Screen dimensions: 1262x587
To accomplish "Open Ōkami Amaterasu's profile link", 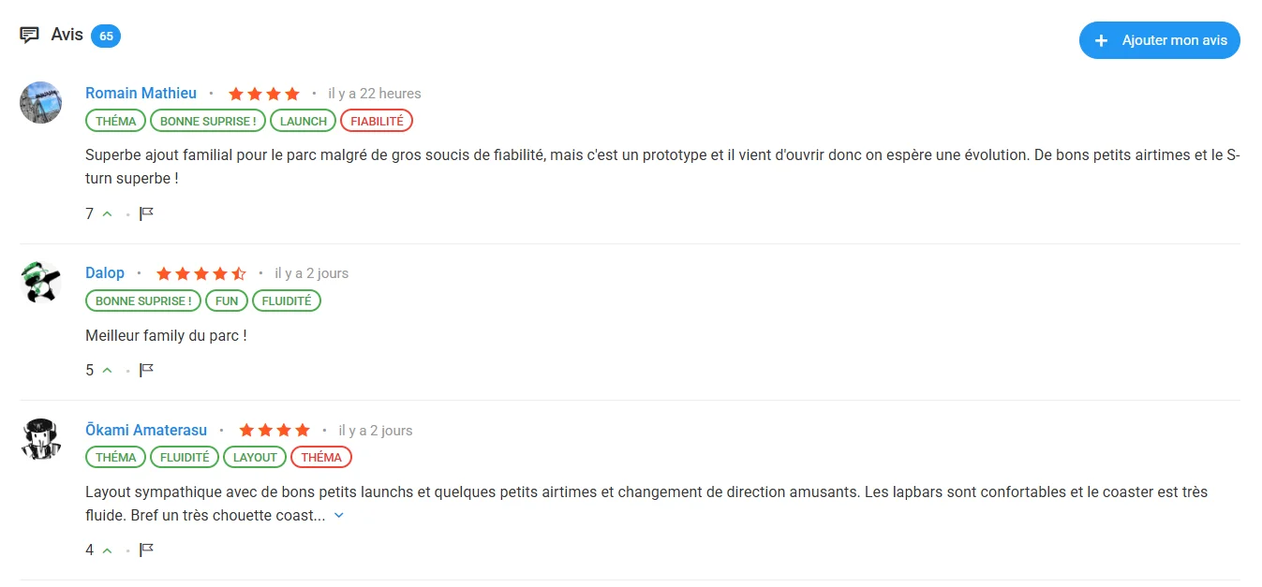I will (x=146, y=430).
